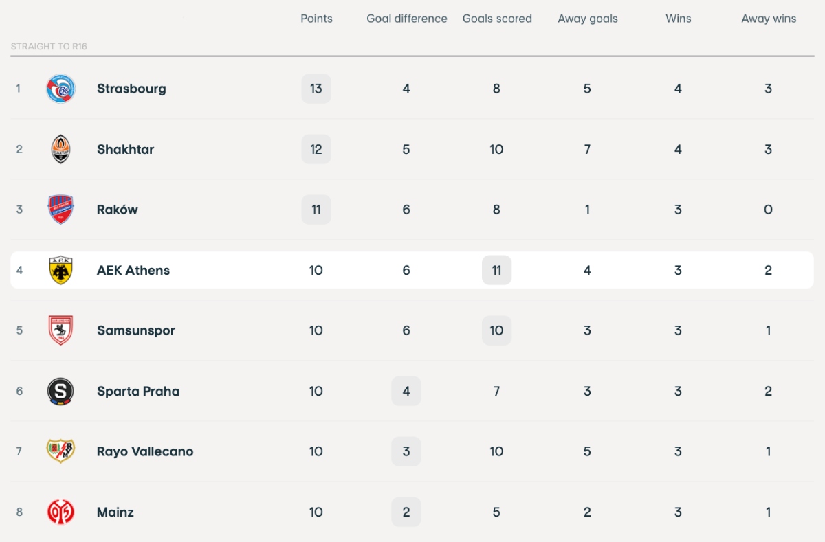
Task: Click the Sparta Praha S logo
Action: pyautogui.click(x=60, y=391)
